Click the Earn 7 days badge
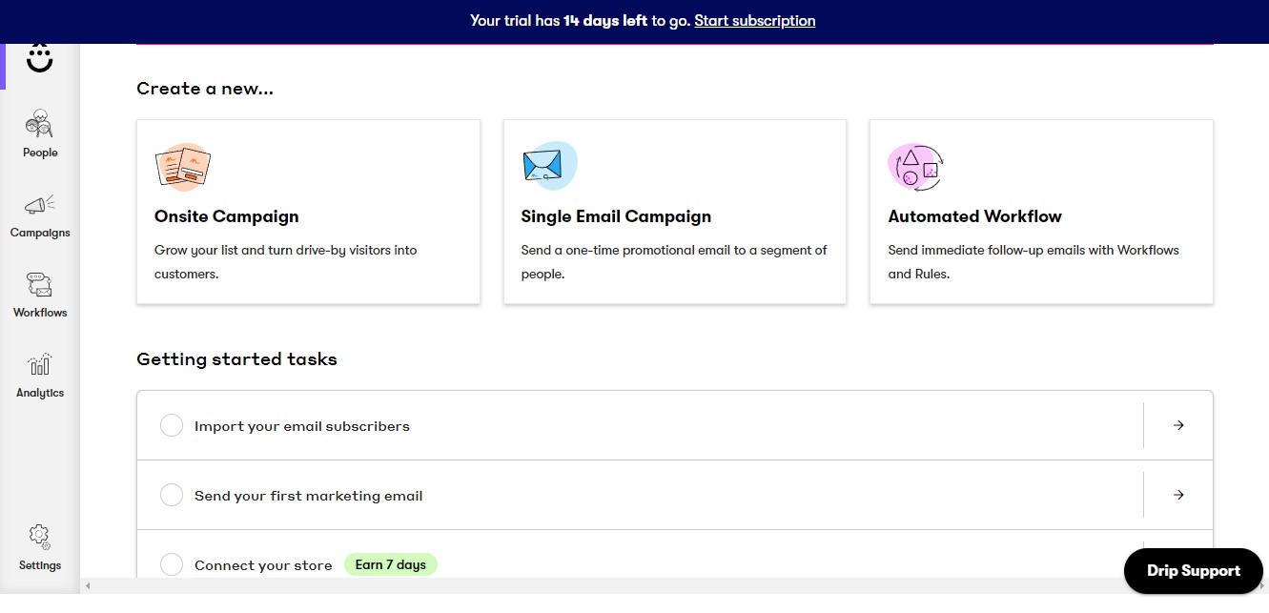This screenshot has width=1269, height=613. coord(390,564)
